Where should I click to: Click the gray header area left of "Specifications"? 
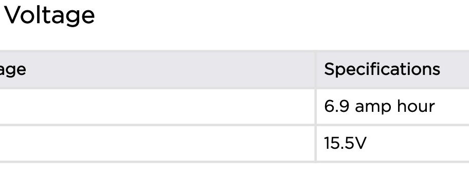pos(171,69)
